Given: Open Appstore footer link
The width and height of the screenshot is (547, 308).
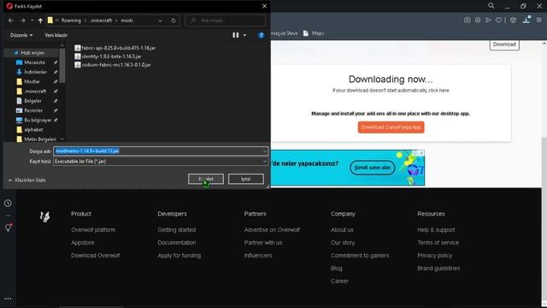Looking at the screenshot, I should click(83, 243).
